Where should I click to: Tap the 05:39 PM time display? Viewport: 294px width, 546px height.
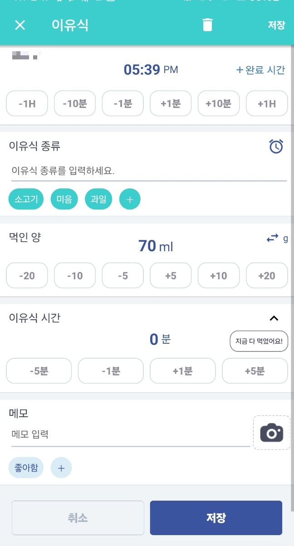(x=151, y=70)
